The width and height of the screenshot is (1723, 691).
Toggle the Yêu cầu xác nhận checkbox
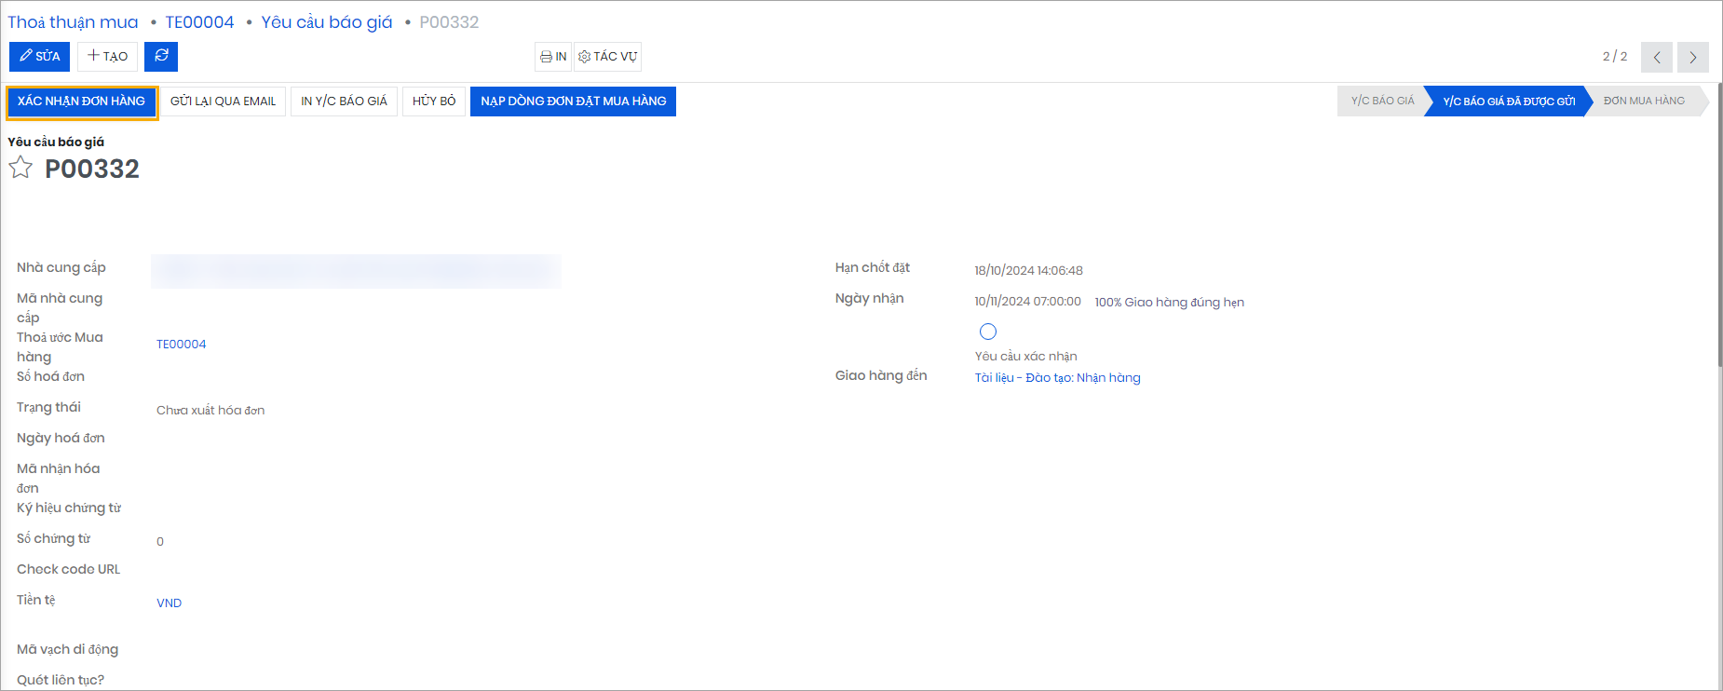pos(988,332)
